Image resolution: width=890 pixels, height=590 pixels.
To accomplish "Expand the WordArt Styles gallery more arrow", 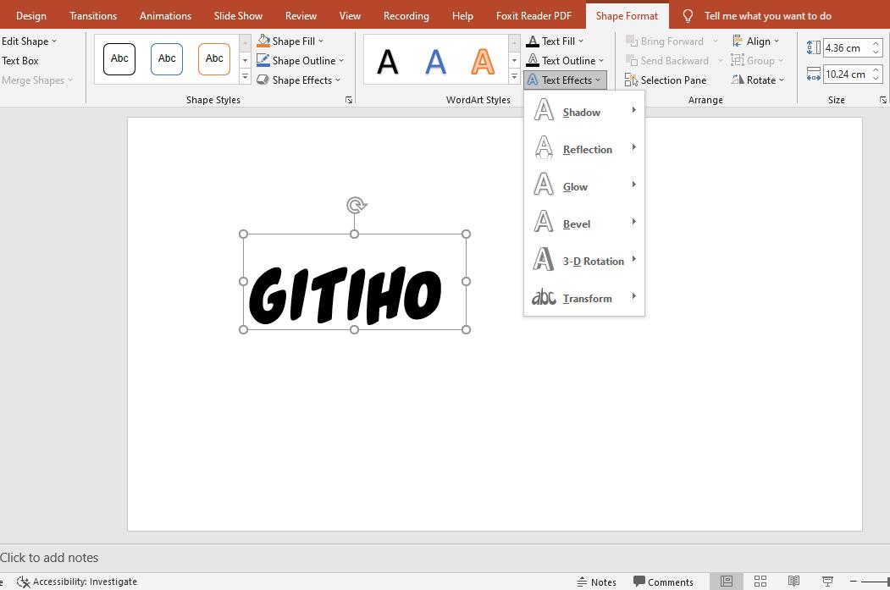I will [514, 77].
